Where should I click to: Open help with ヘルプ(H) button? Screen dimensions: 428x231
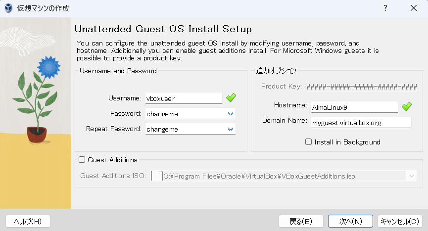pos(28,221)
